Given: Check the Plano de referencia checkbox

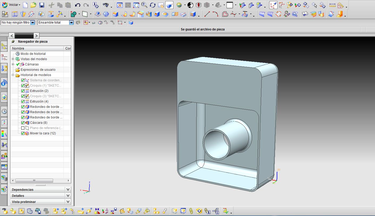Looking at the screenshot, I should coord(23,128).
